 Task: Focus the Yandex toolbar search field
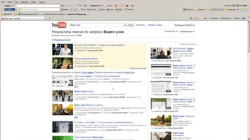click(x=36, y=6)
